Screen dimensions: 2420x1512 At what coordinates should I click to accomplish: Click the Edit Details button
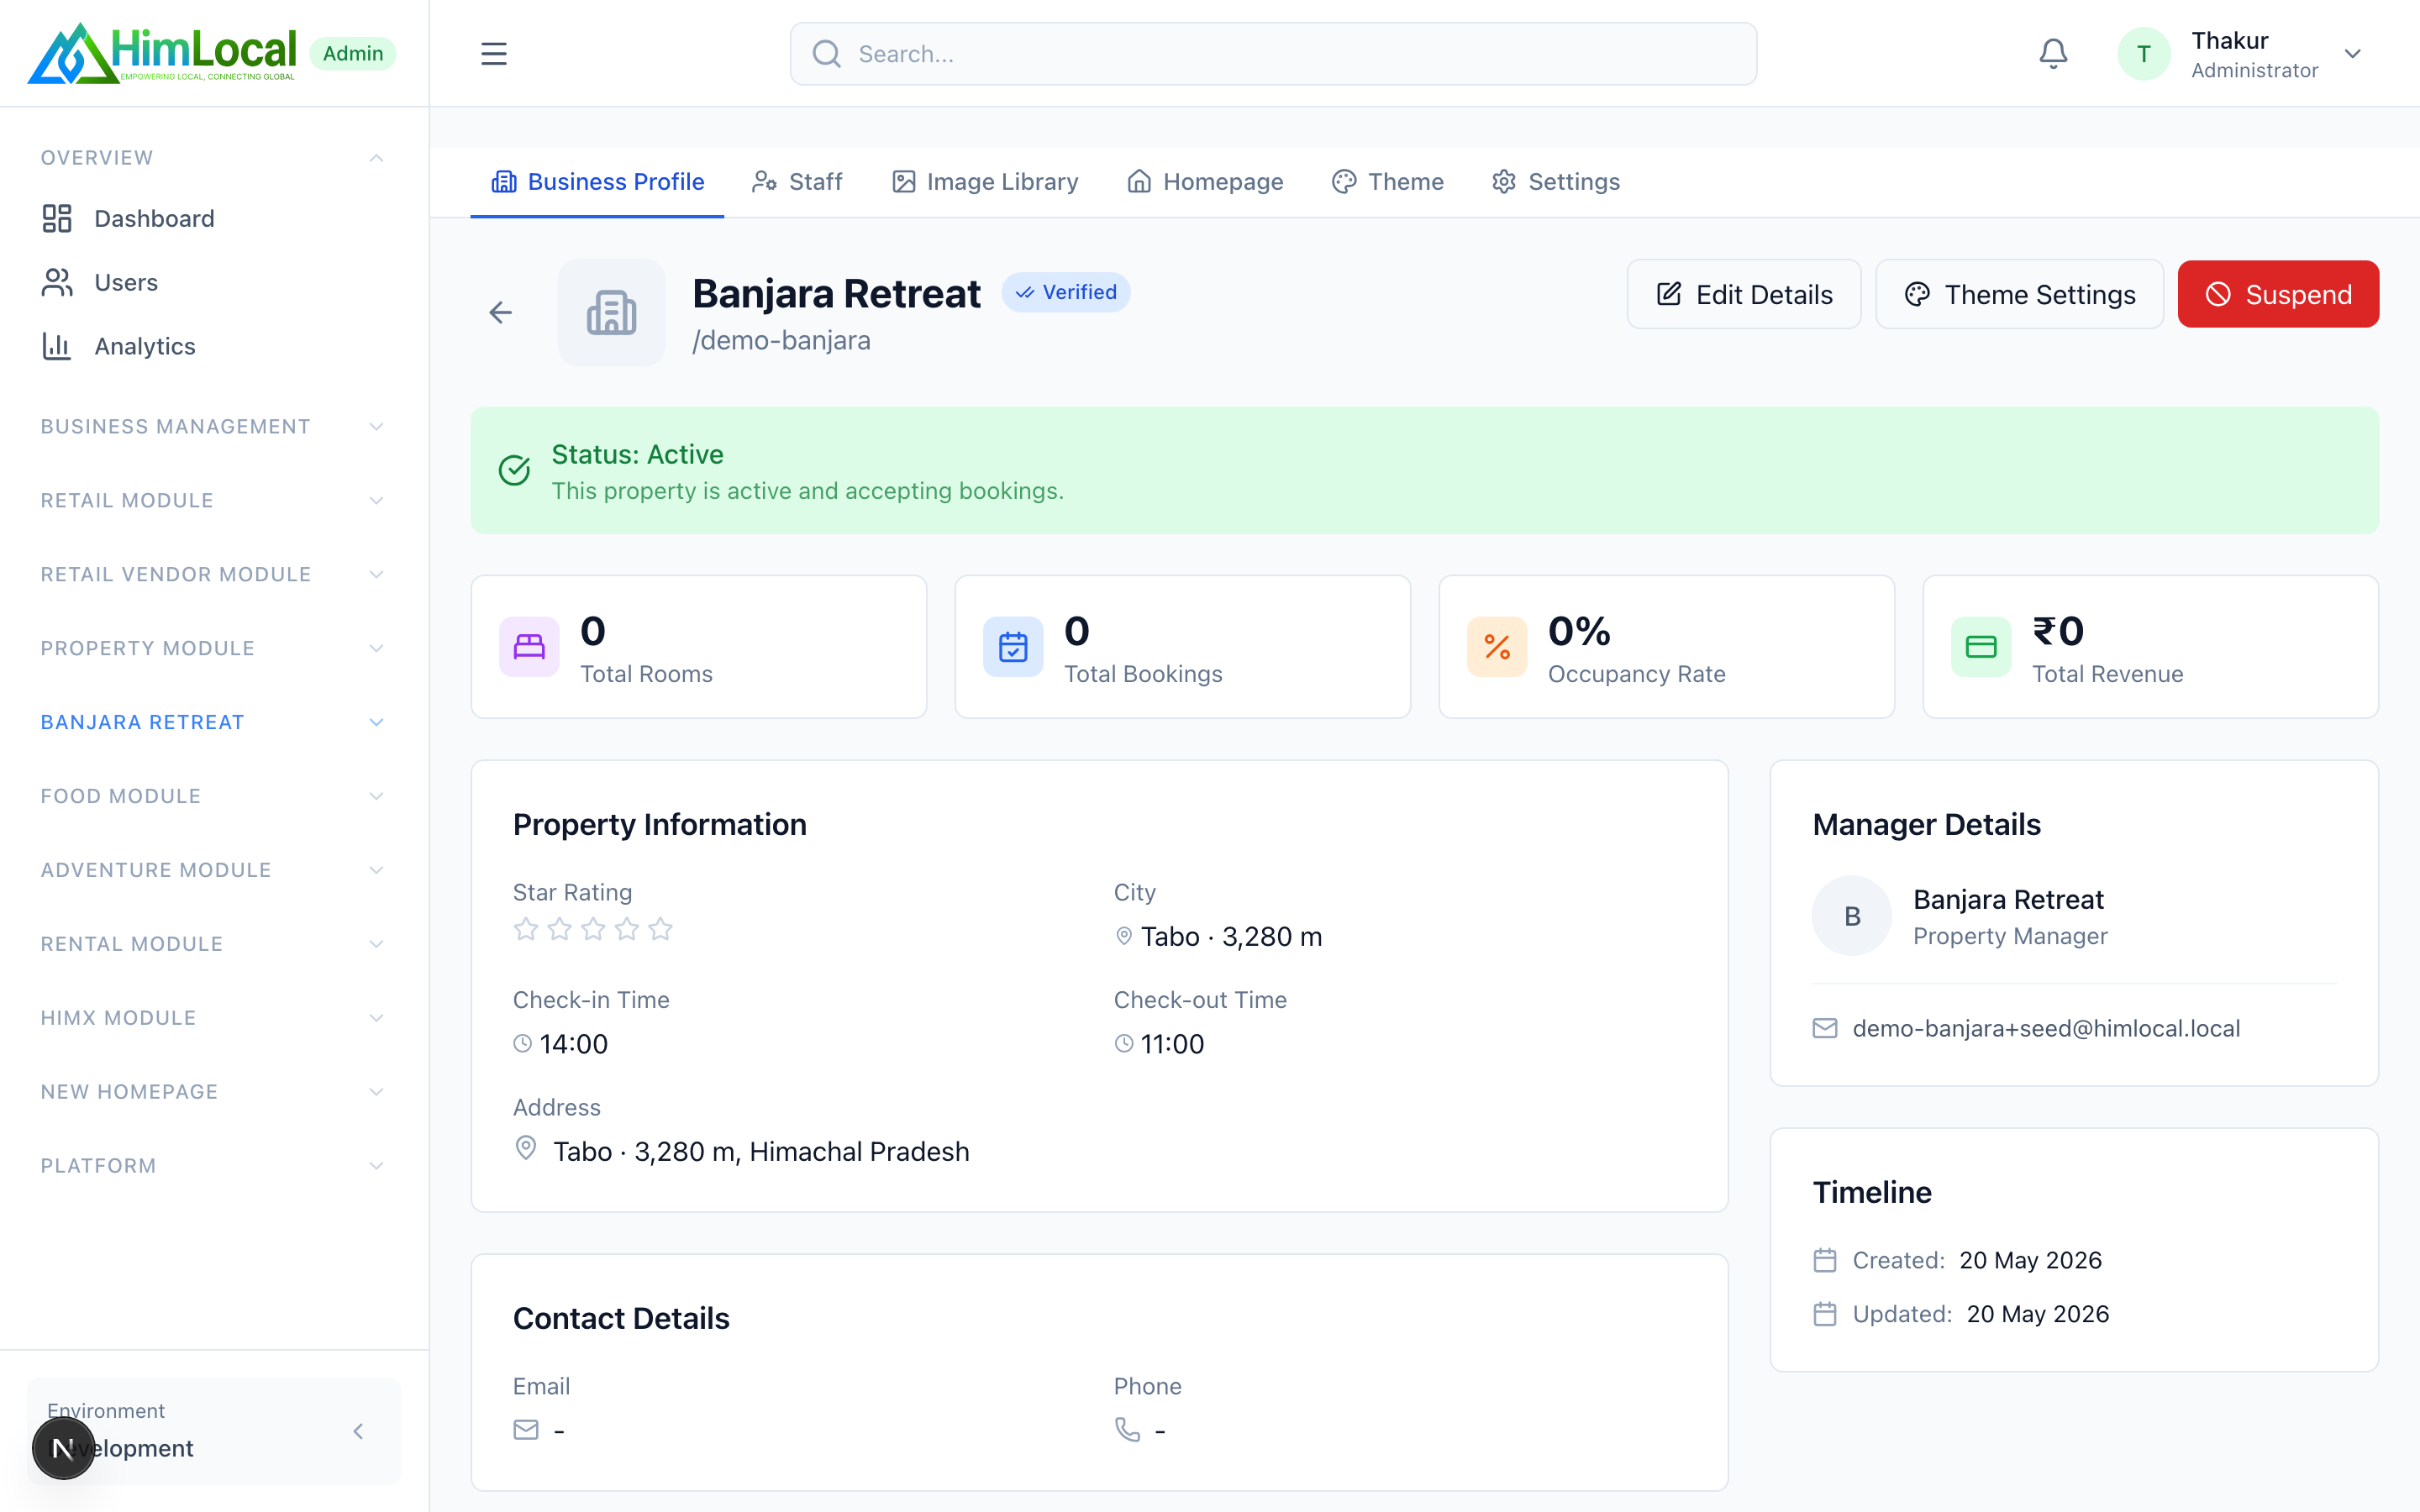pos(1744,294)
